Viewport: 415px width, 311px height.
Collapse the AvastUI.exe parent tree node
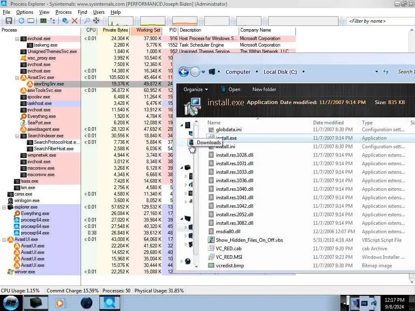tap(4, 240)
